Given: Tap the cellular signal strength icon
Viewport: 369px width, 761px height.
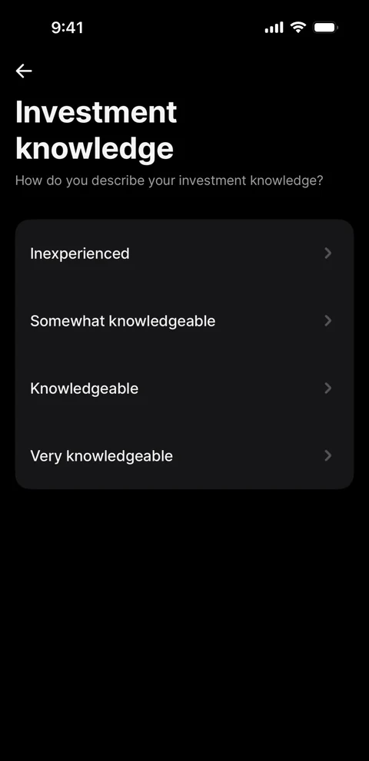Looking at the screenshot, I should click(274, 28).
